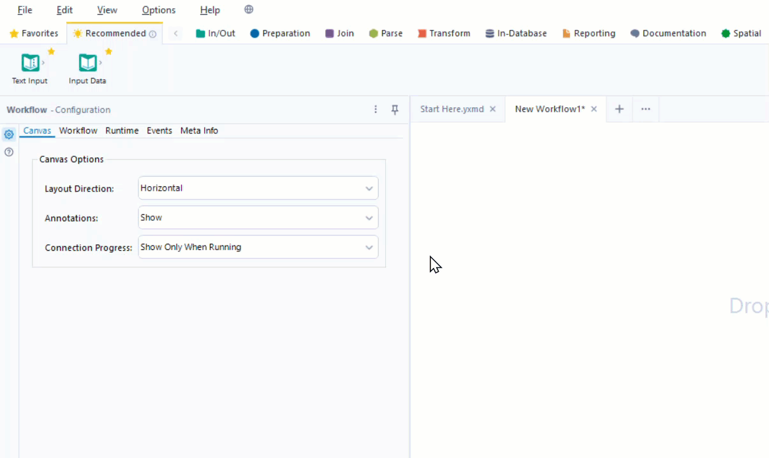This screenshot has width=769, height=458.
Task: Open the Edit menu
Action: pyautogui.click(x=64, y=10)
